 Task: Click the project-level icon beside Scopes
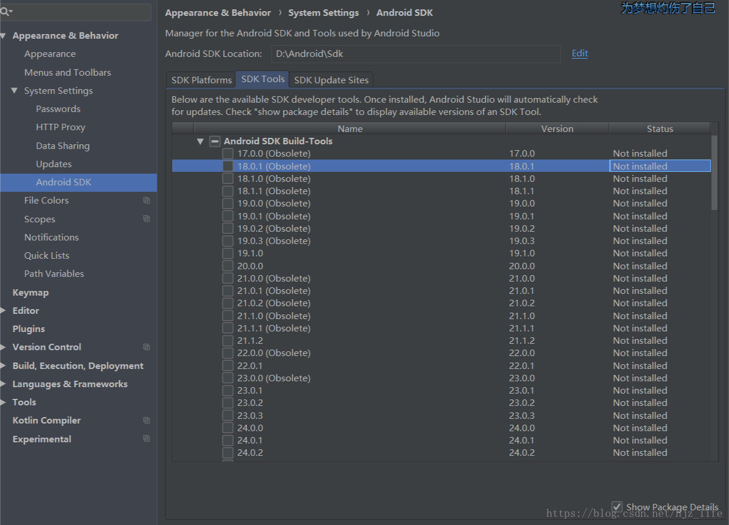(146, 219)
